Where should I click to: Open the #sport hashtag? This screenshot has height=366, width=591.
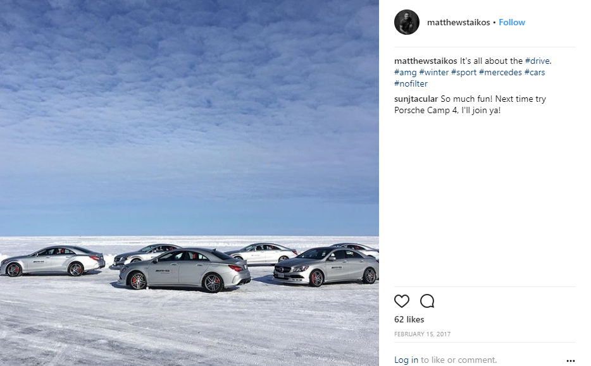point(464,72)
